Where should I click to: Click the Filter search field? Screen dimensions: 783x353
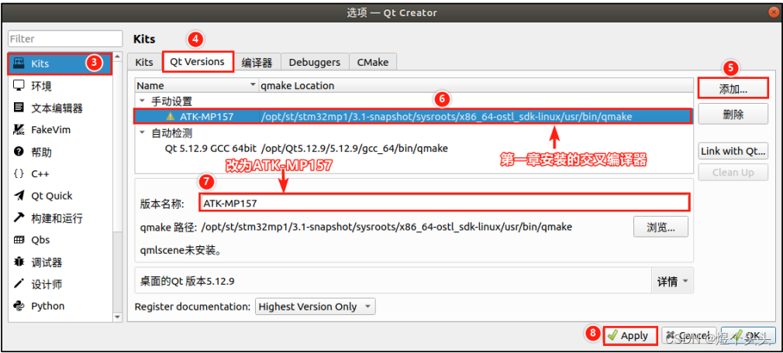click(65, 39)
